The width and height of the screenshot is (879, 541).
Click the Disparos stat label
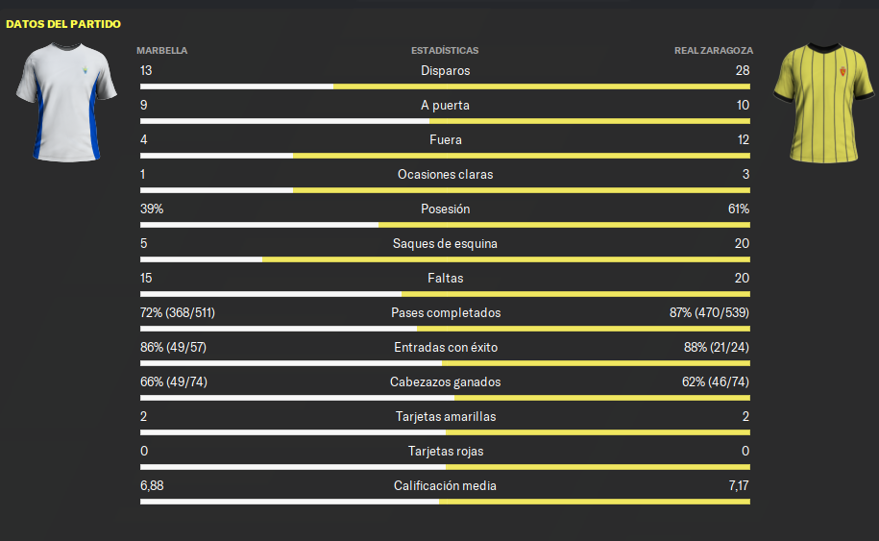445,71
